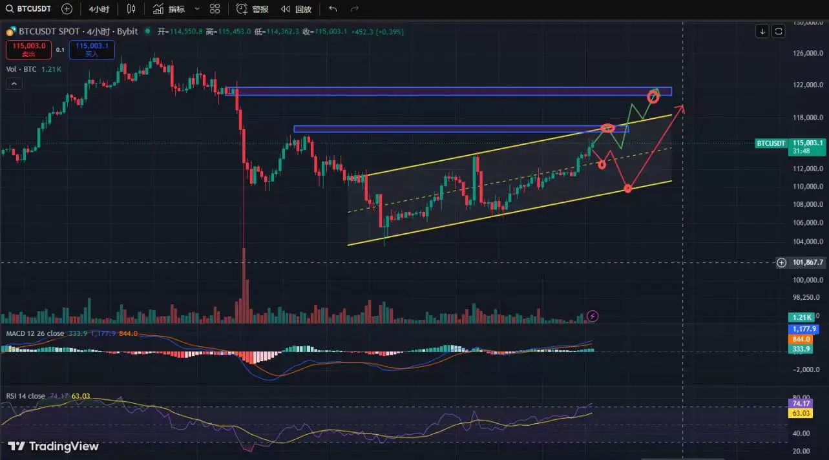Click the plus icon beside 101,867.7
Viewport: 829px width, 460px height.
point(781,262)
